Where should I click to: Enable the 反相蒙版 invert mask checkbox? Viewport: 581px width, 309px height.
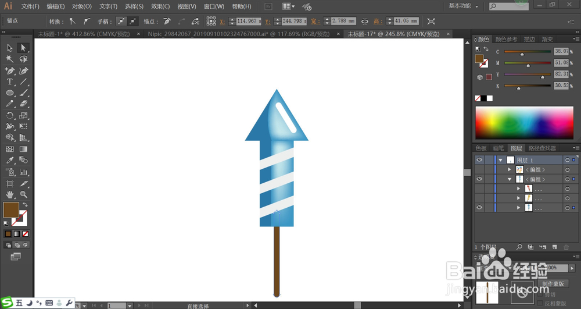(540, 303)
